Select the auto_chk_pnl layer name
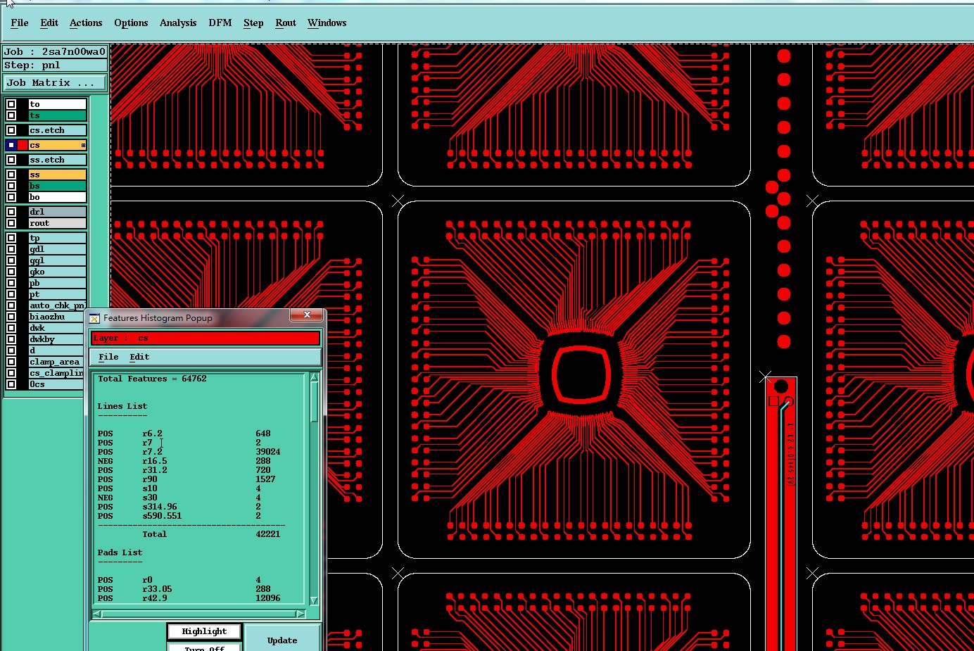The width and height of the screenshot is (974, 651). (x=57, y=305)
